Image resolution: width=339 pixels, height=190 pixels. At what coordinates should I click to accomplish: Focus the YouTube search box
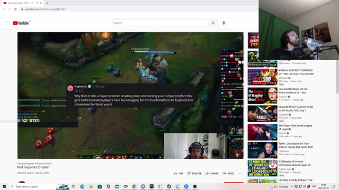[x=160, y=23]
